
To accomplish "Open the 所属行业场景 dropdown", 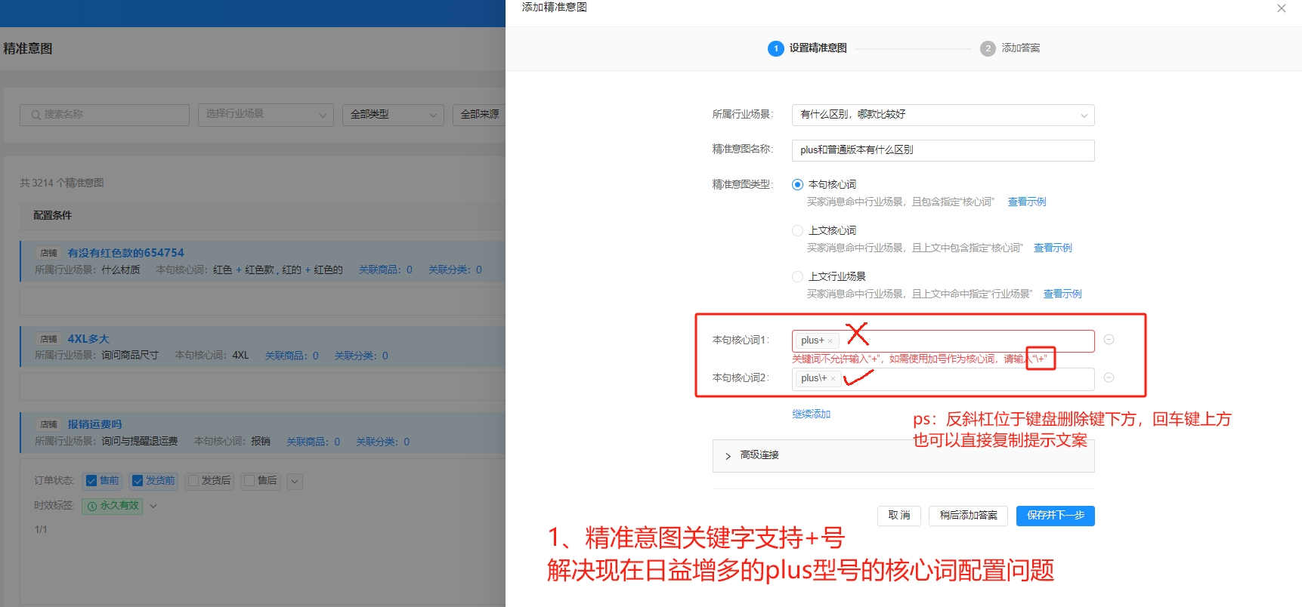I will click(943, 115).
